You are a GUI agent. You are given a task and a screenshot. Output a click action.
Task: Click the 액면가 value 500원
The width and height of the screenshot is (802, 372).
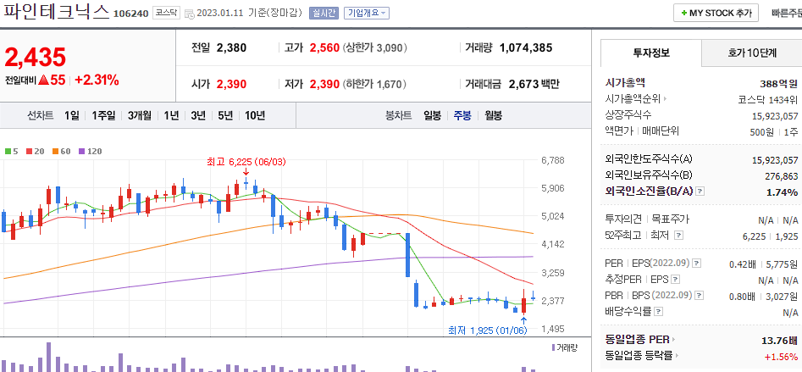tap(761, 131)
